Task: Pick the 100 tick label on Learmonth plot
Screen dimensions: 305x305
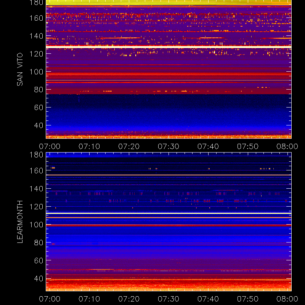Action: pyautogui.click(x=36, y=225)
